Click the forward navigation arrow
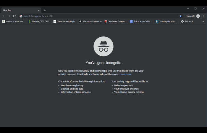 point(9,16)
